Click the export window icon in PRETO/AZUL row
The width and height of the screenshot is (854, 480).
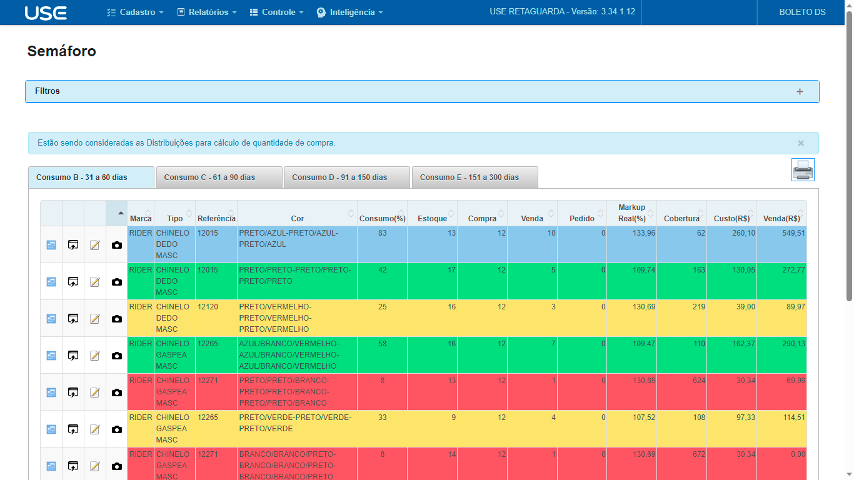pyautogui.click(x=73, y=245)
